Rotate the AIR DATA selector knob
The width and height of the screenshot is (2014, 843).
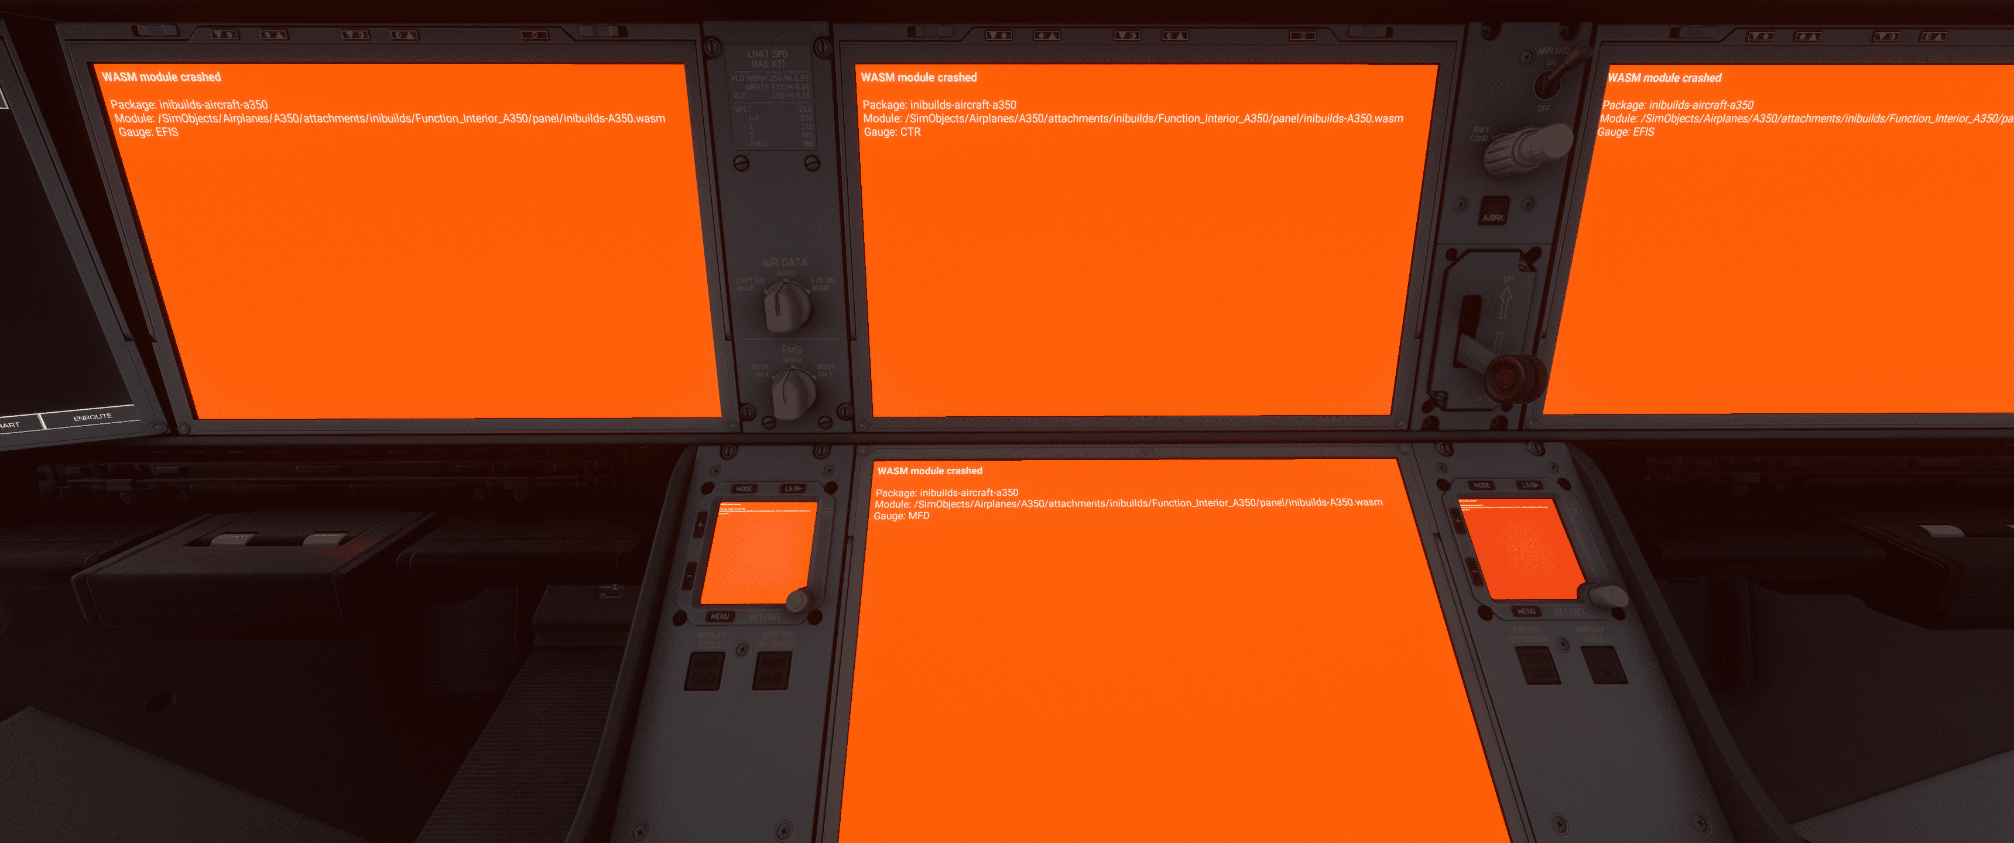(785, 307)
